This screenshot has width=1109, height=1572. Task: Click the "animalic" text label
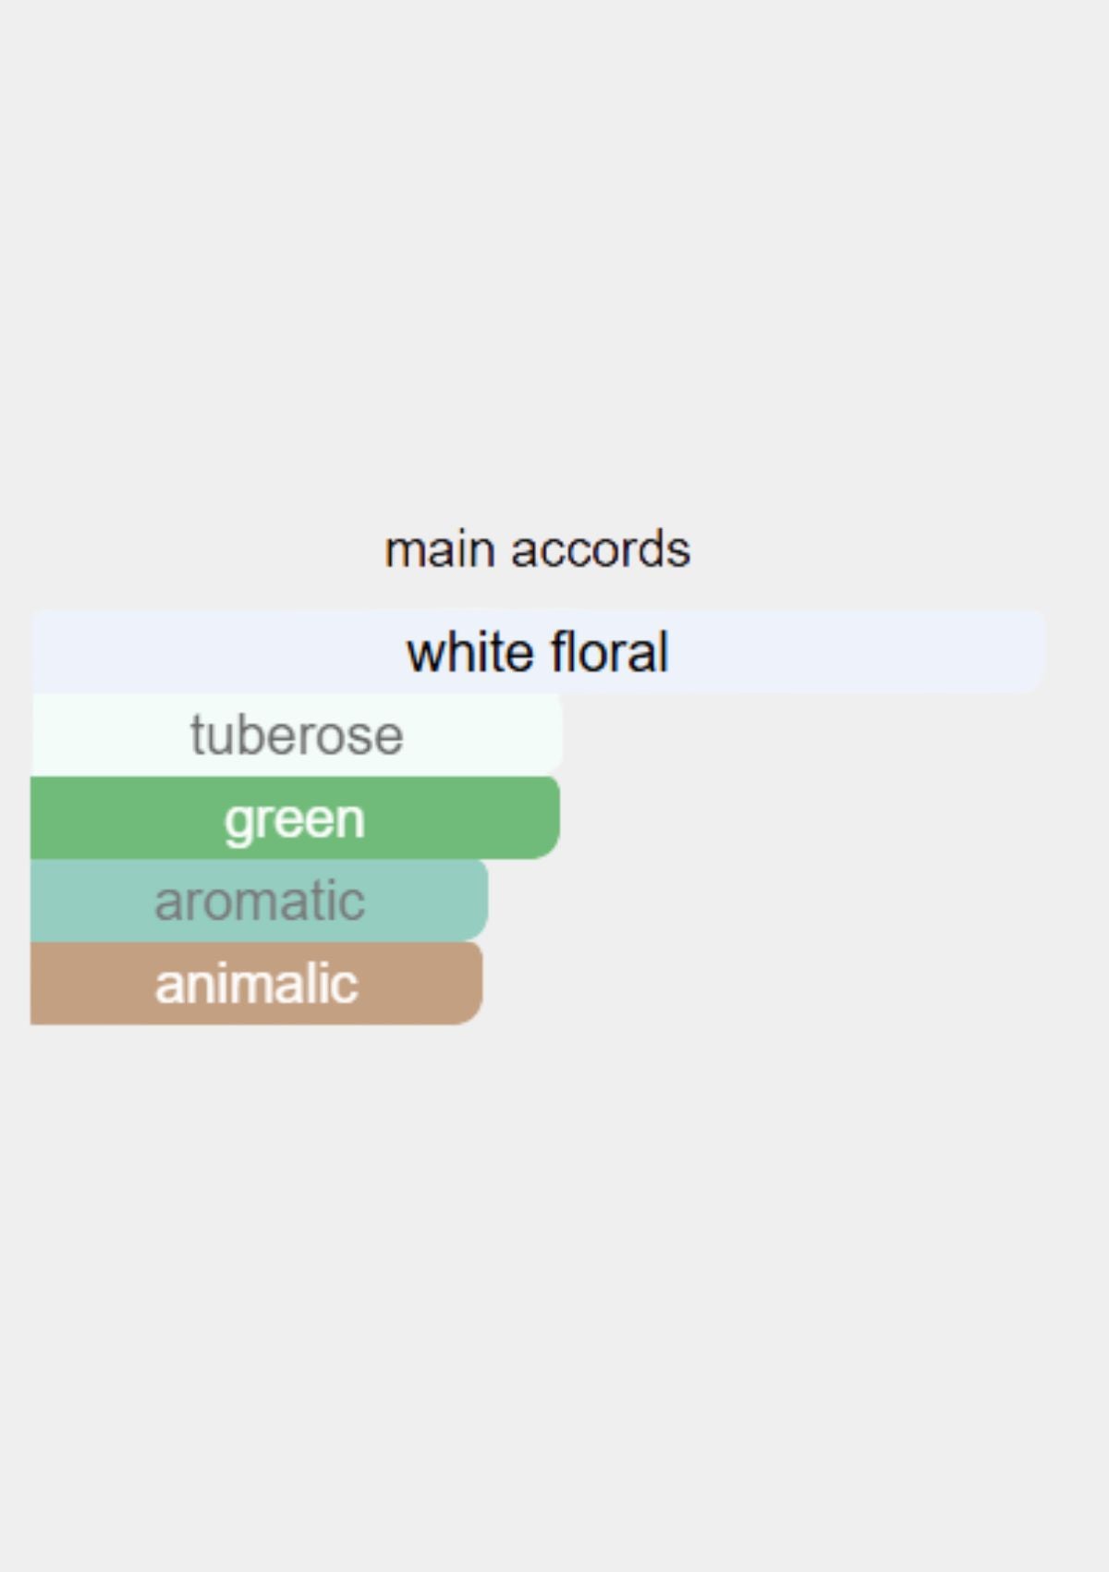[256, 984]
